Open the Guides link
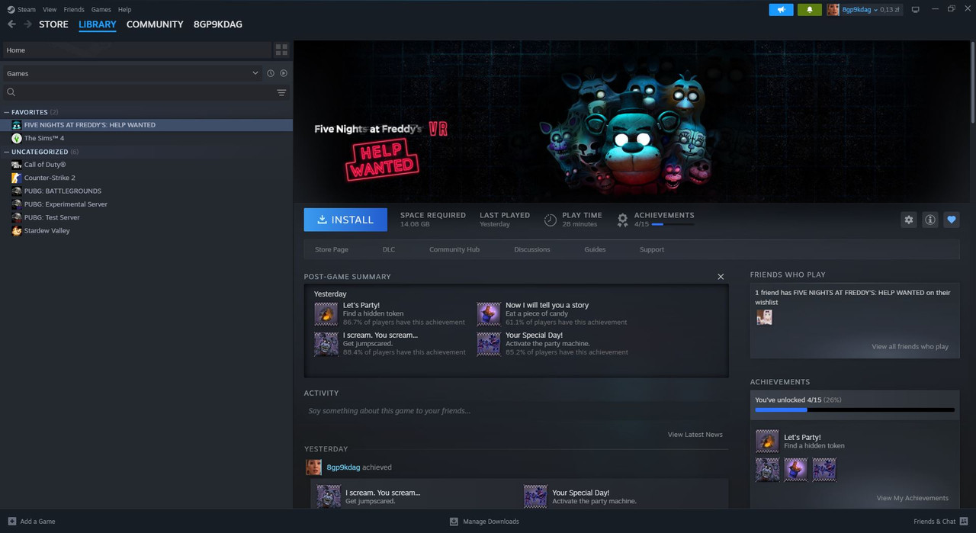 point(595,249)
